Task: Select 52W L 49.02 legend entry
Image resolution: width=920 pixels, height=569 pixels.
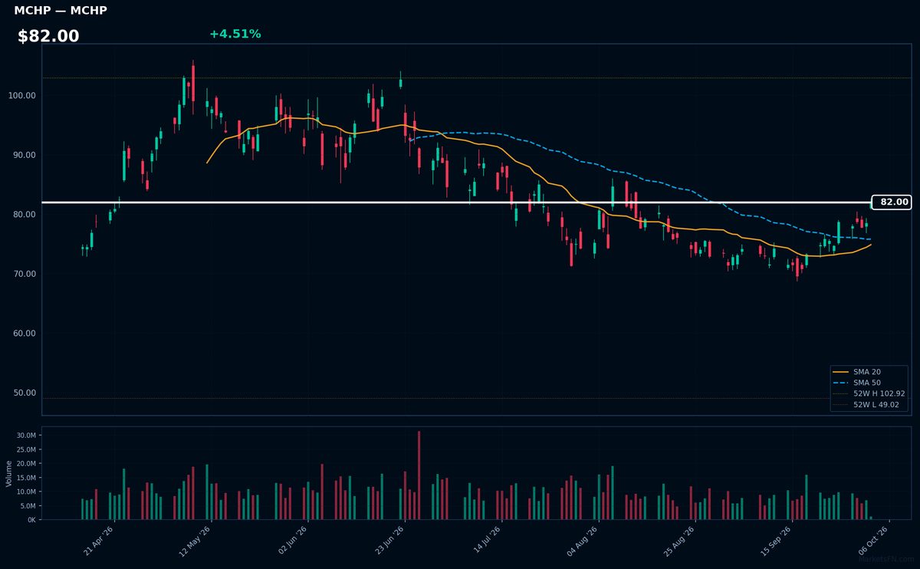Action: coord(866,405)
